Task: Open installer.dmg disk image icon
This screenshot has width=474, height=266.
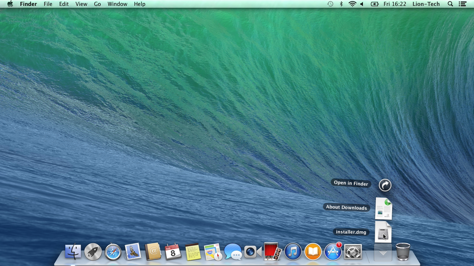Action: tap(383, 232)
